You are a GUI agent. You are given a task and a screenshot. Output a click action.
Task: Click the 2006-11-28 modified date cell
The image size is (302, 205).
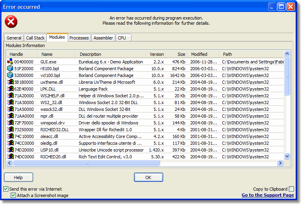point(203,62)
